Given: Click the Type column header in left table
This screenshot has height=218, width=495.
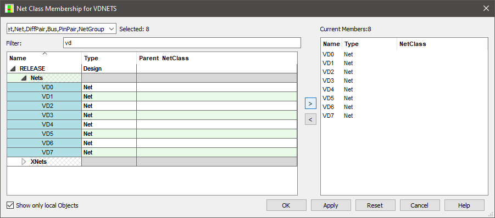Looking at the screenshot, I should click(x=109, y=58).
